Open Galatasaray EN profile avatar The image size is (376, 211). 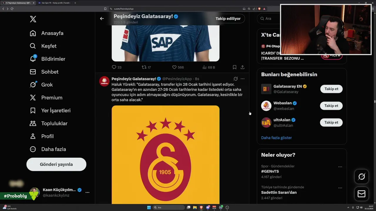(x=266, y=89)
